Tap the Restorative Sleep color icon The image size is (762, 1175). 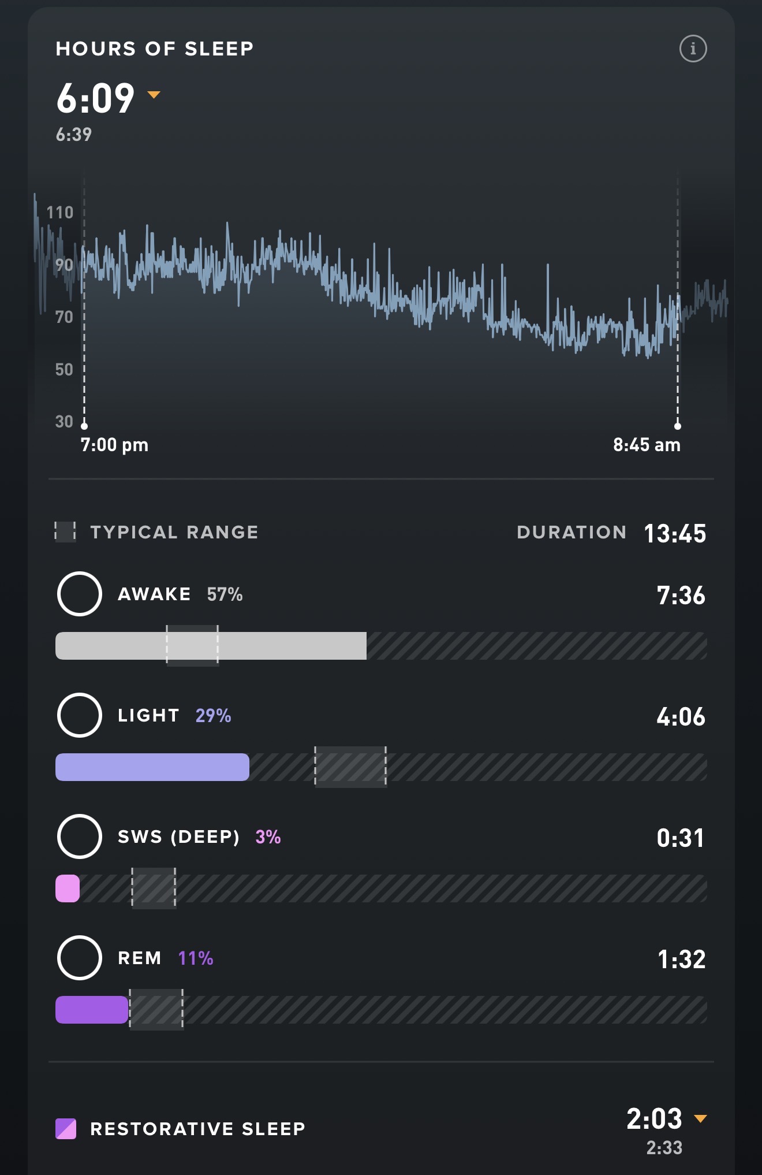(x=66, y=1128)
